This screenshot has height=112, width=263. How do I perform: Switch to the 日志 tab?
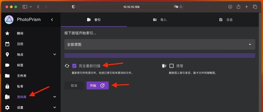coord(226,20)
